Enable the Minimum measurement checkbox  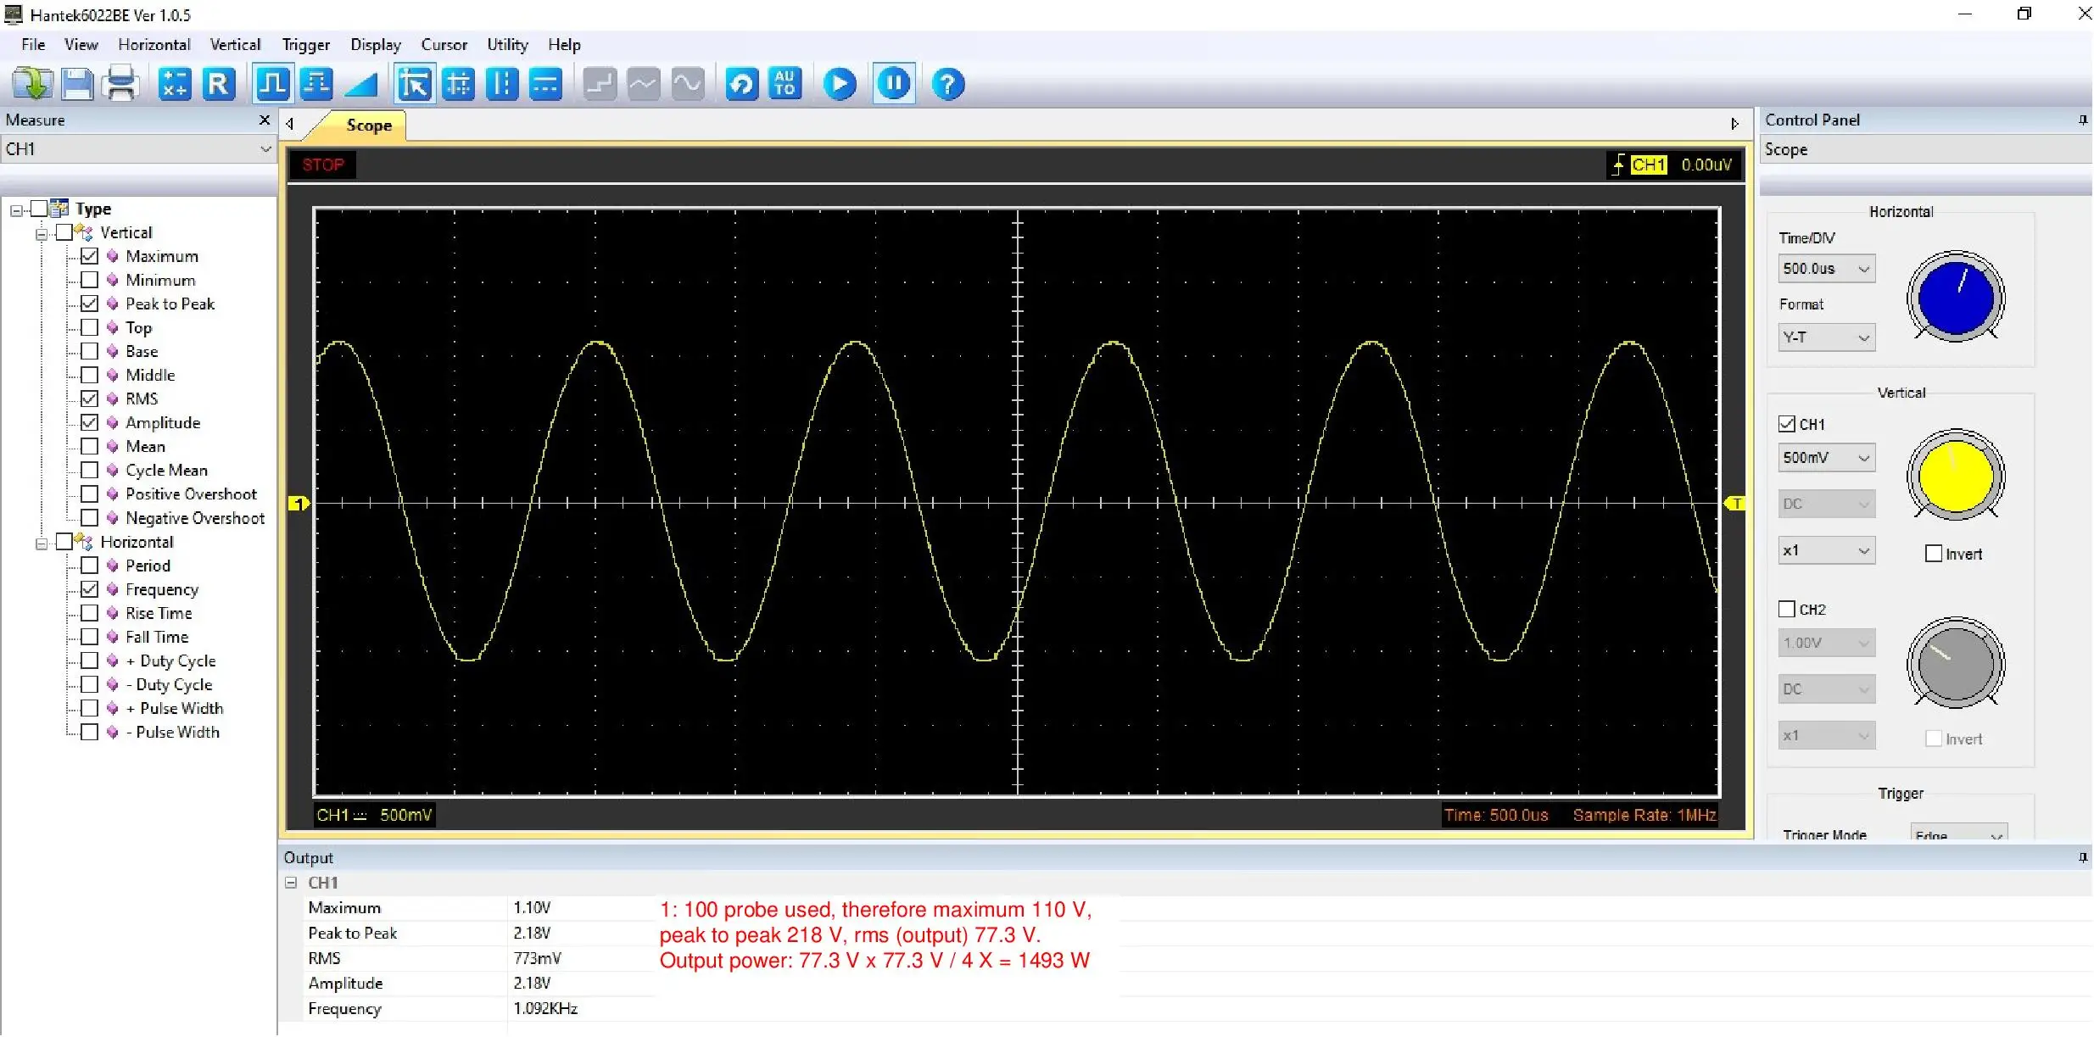point(90,280)
